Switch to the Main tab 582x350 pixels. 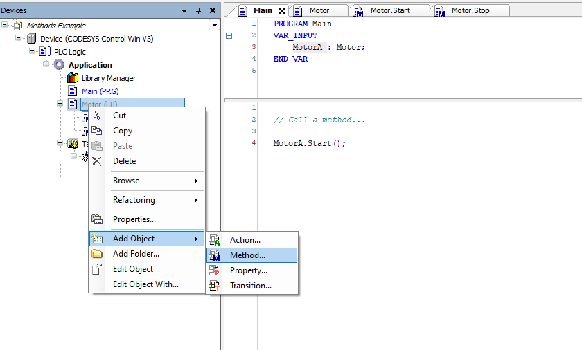(263, 11)
